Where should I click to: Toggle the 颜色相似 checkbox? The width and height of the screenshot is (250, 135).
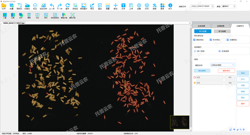tap(195, 40)
